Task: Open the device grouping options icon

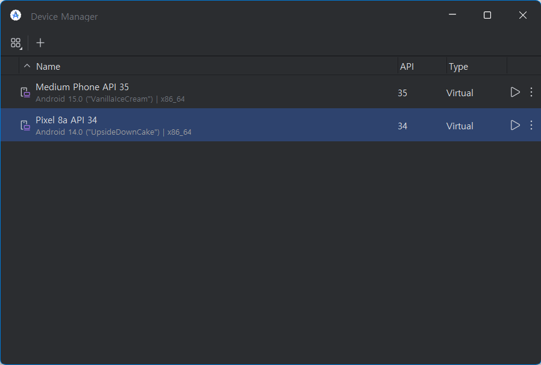Action: coord(16,43)
